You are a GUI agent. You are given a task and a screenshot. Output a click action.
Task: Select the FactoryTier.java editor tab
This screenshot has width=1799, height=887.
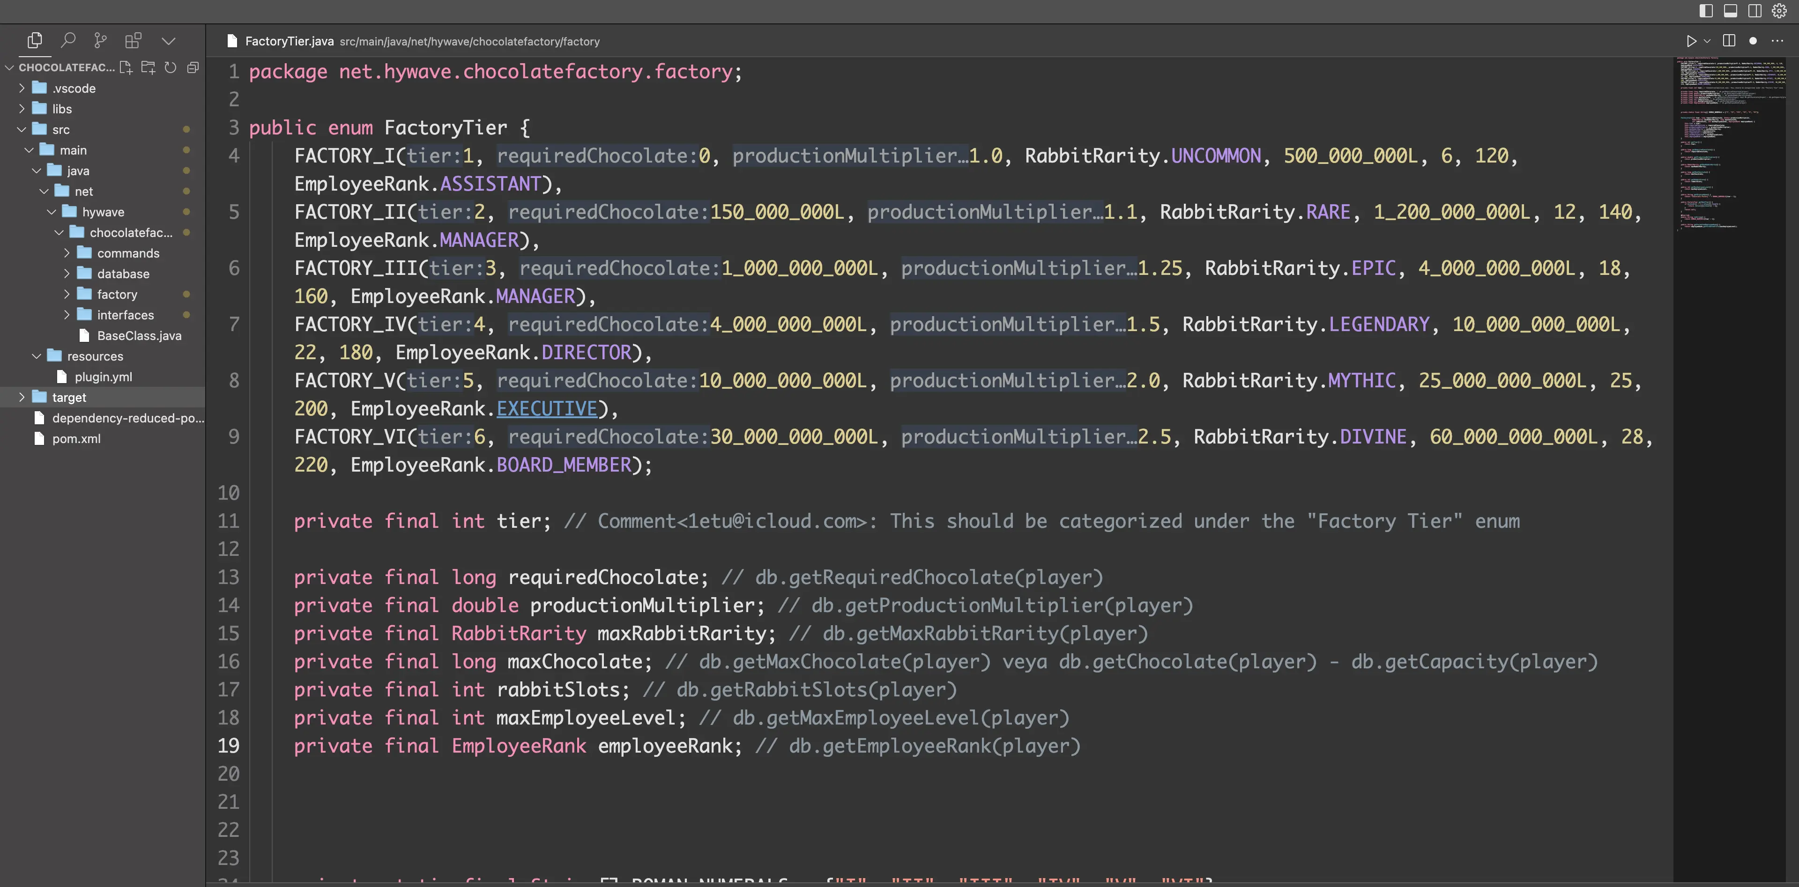coord(289,41)
